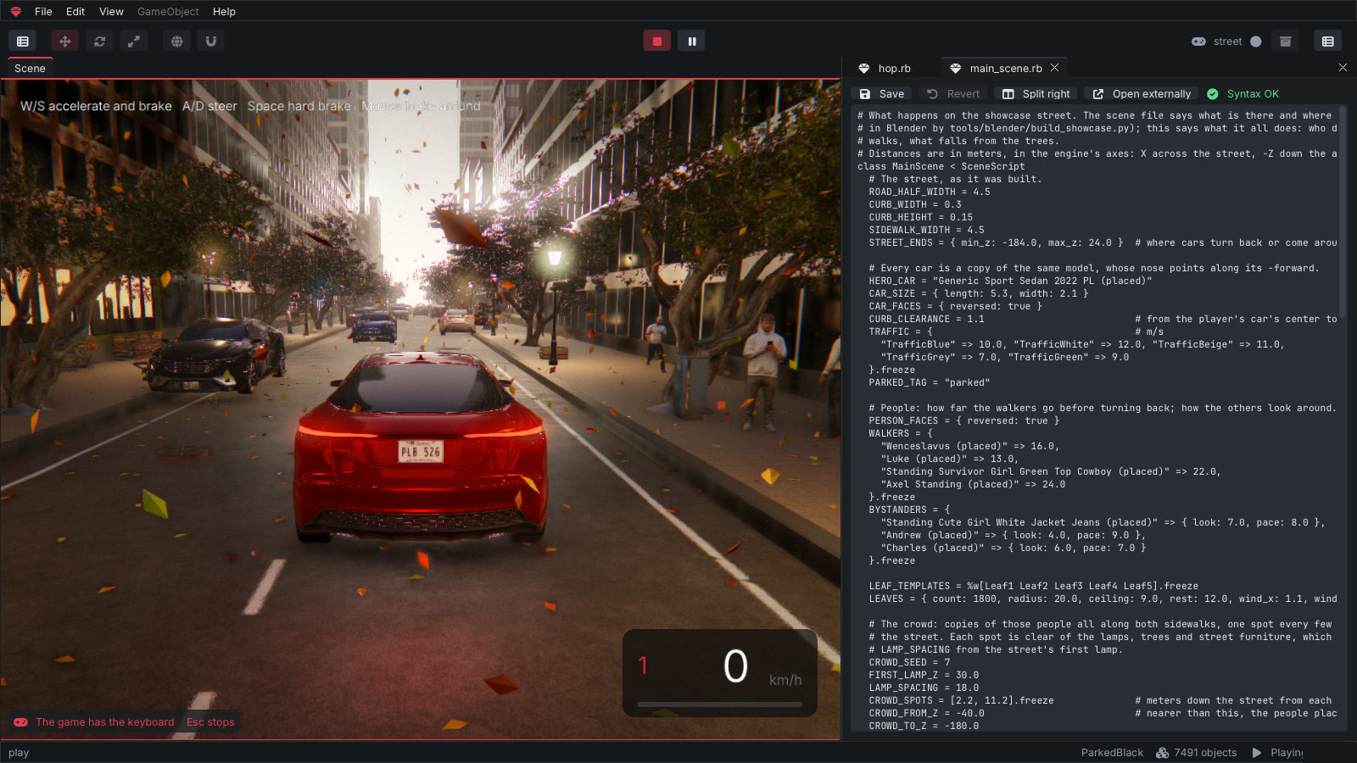Open the File menu
The height and width of the screenshot is (763, 1357).
(43, 11)
